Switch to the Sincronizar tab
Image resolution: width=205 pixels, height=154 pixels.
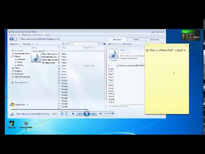click(x=155, y=39)
